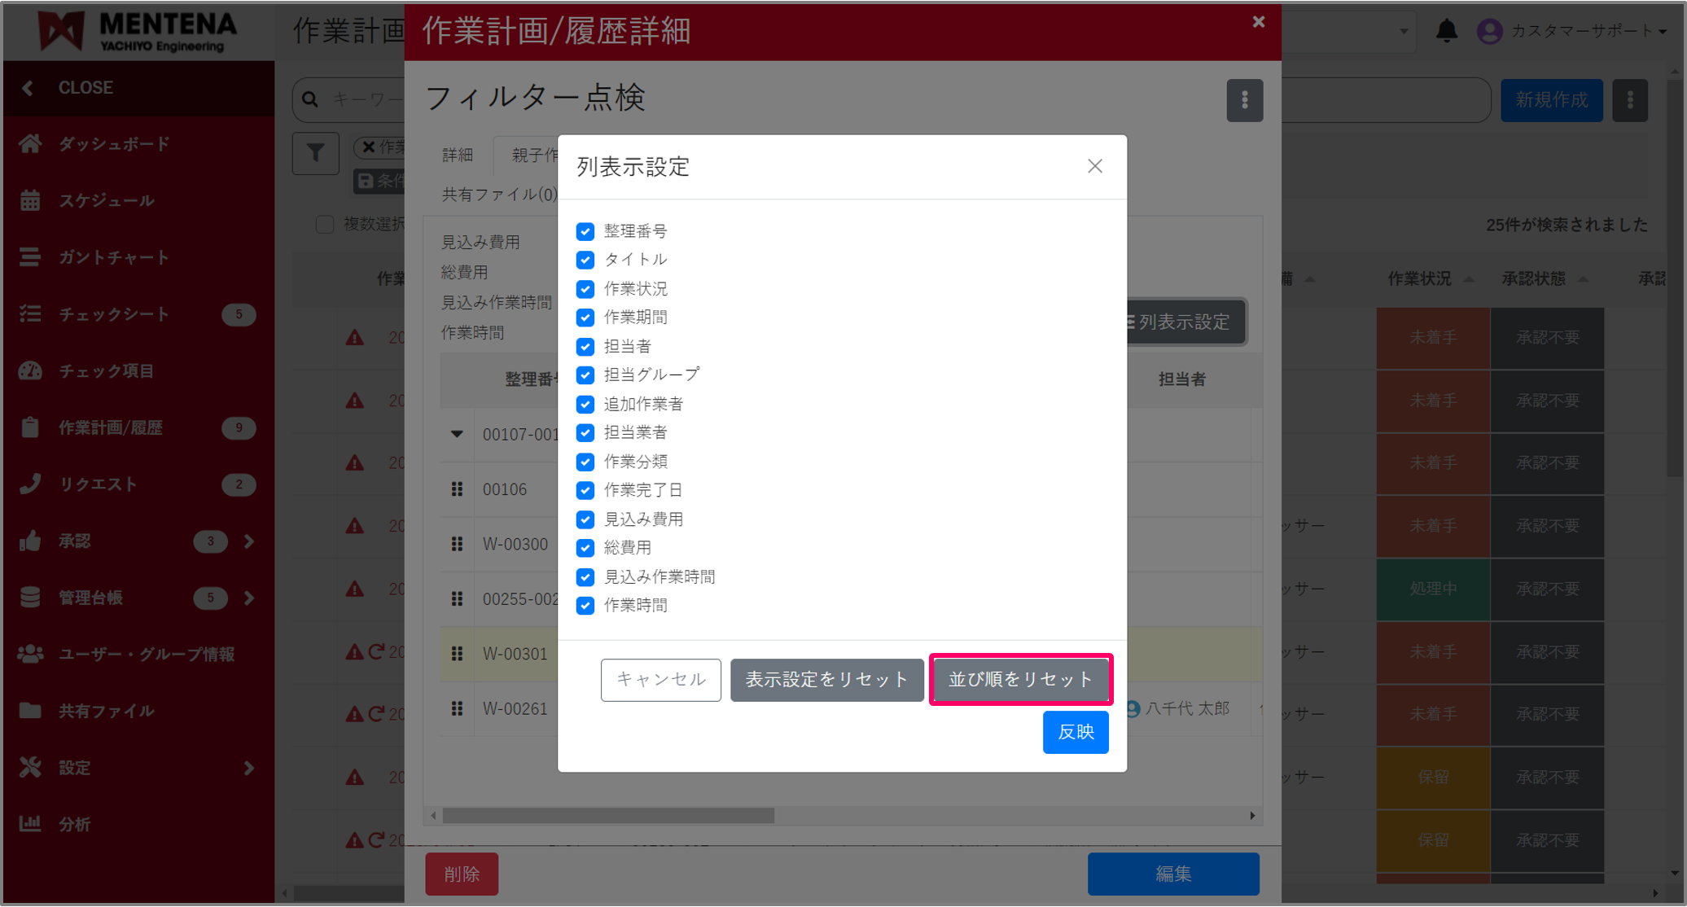Collapse the 00107-001 row arrow
The image size is (1687, 907).
pyautogui.click(x=457, y=434)
